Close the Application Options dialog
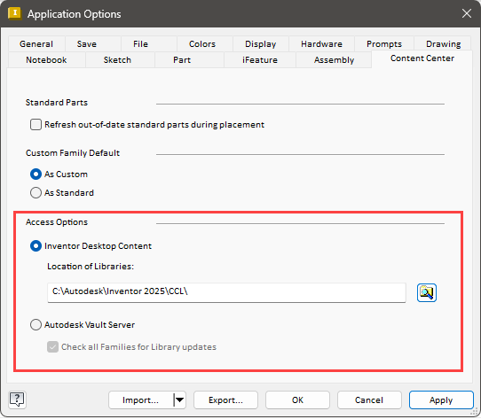 coord(467,13)
